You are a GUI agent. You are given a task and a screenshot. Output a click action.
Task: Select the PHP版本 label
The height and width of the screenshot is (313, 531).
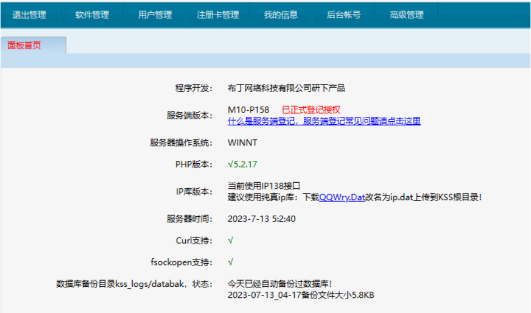[x=194, y=164]
